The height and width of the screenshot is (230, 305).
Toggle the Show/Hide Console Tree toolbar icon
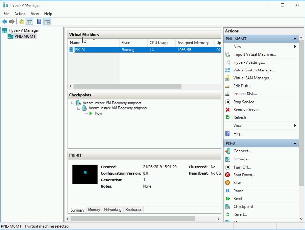click(x=30, y=22)
